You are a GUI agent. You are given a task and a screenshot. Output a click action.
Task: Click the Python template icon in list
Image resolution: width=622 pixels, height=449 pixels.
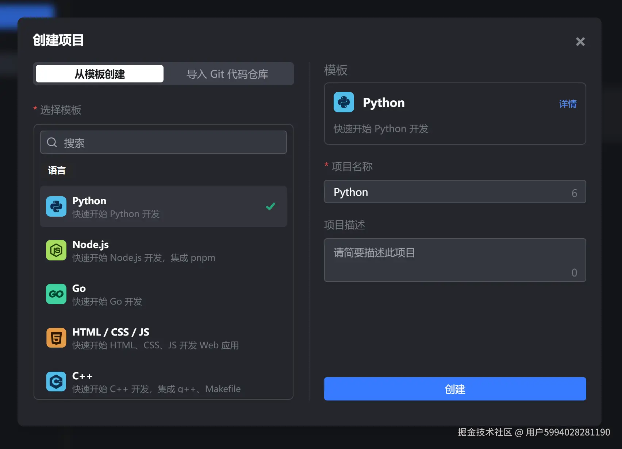click(x=56, y=206)
